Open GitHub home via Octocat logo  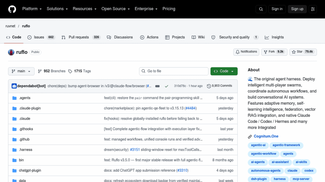pyautogui.click(x=12, y=9)
